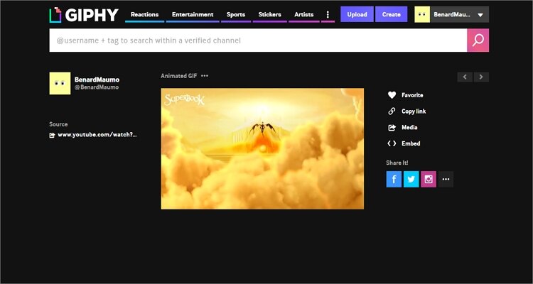Image resolution: width=533 pixels, height=284 pixels.
Task: Focus the username and tag search field
Action: [x=258, y=40]
